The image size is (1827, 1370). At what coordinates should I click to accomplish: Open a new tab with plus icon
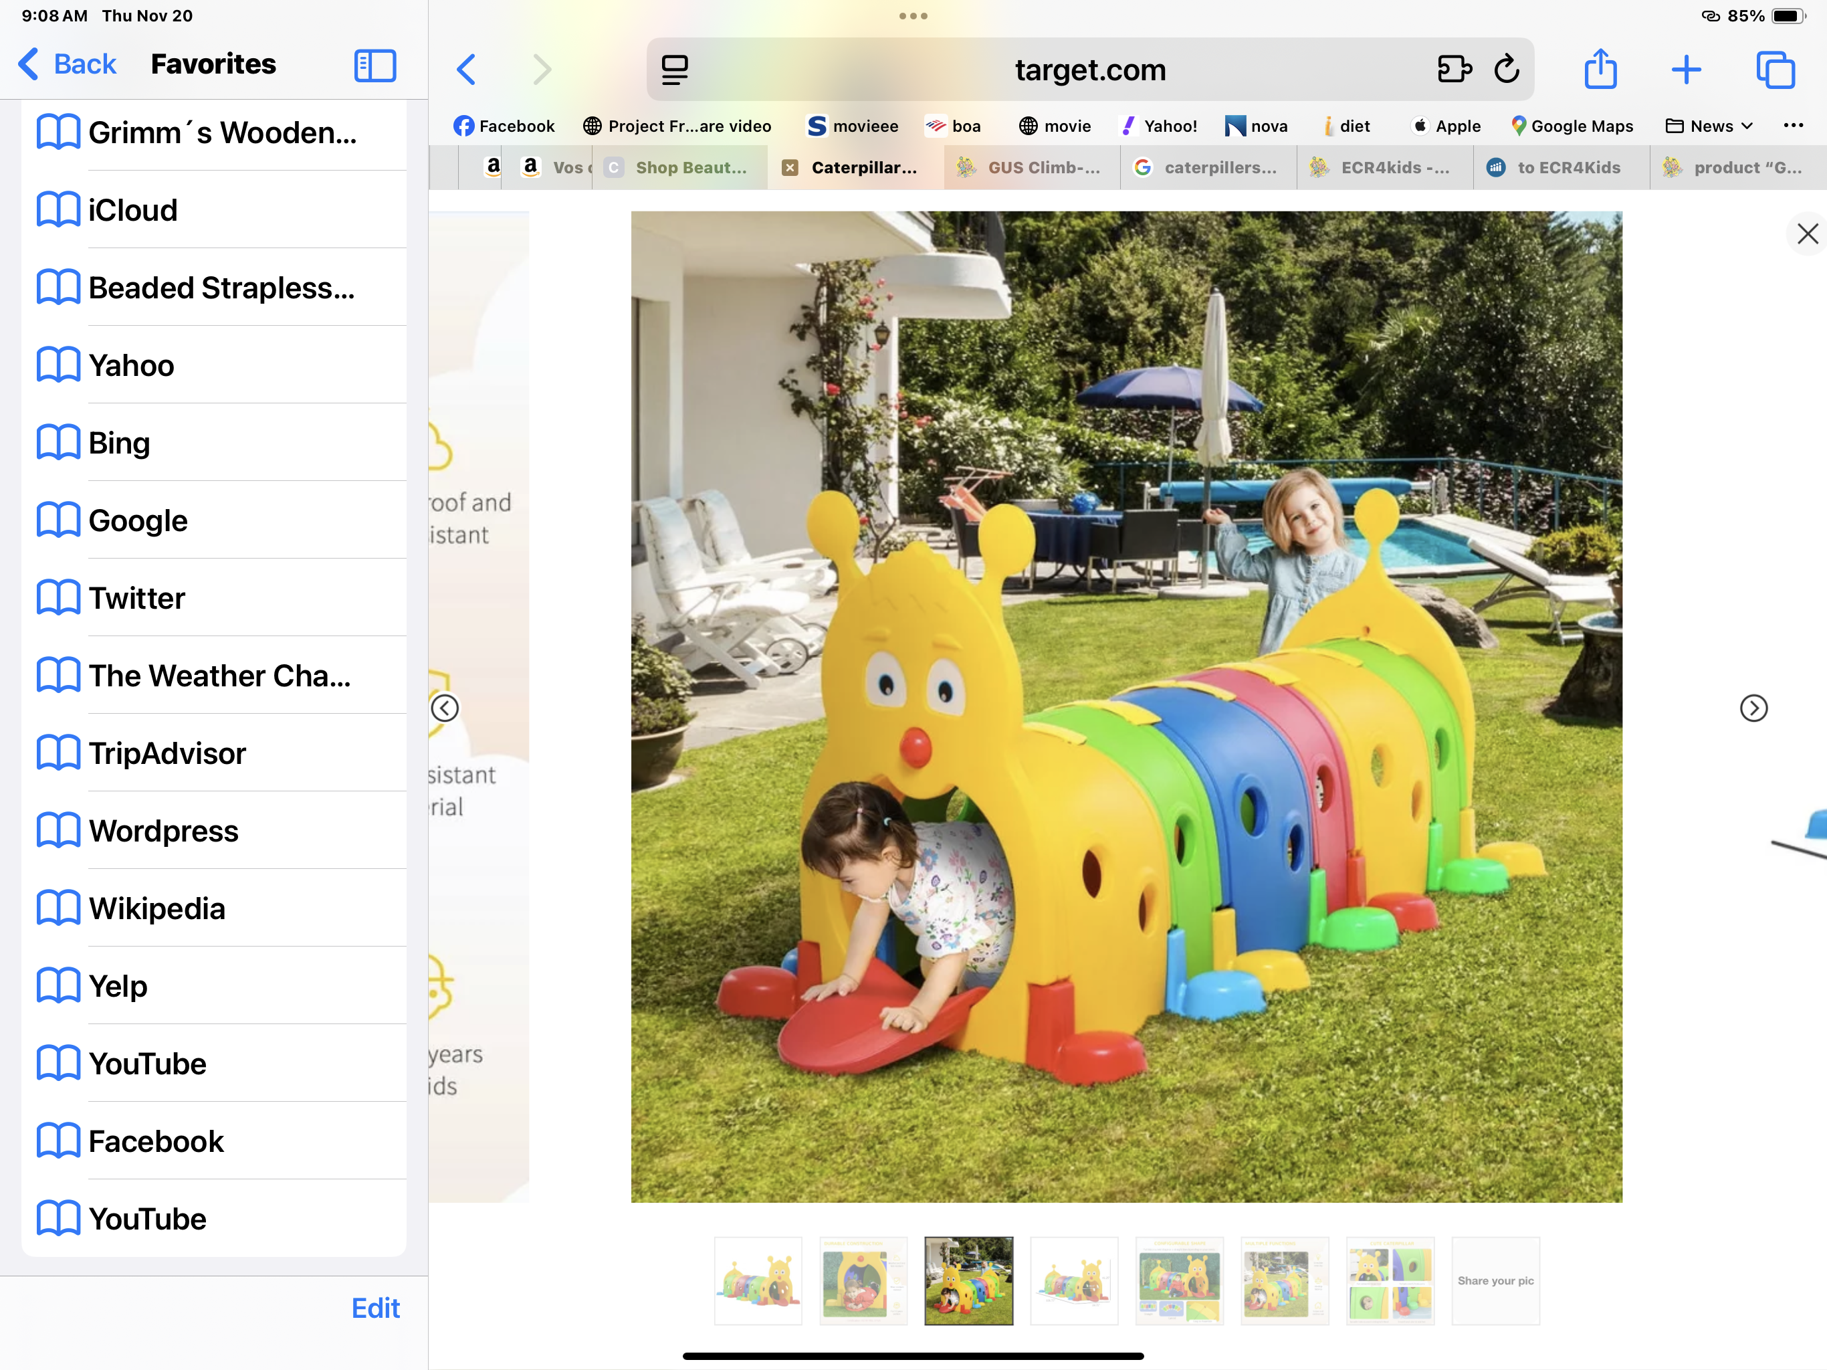(x=1686, y=70)
